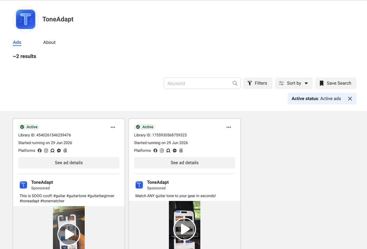
Task: Click the Save Search bookmark icon
Action: 321,83
